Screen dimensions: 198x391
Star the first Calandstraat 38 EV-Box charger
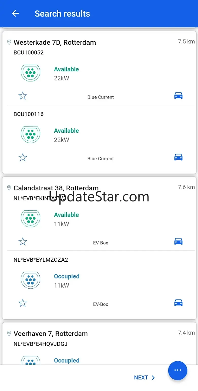(x=23, y=241)
